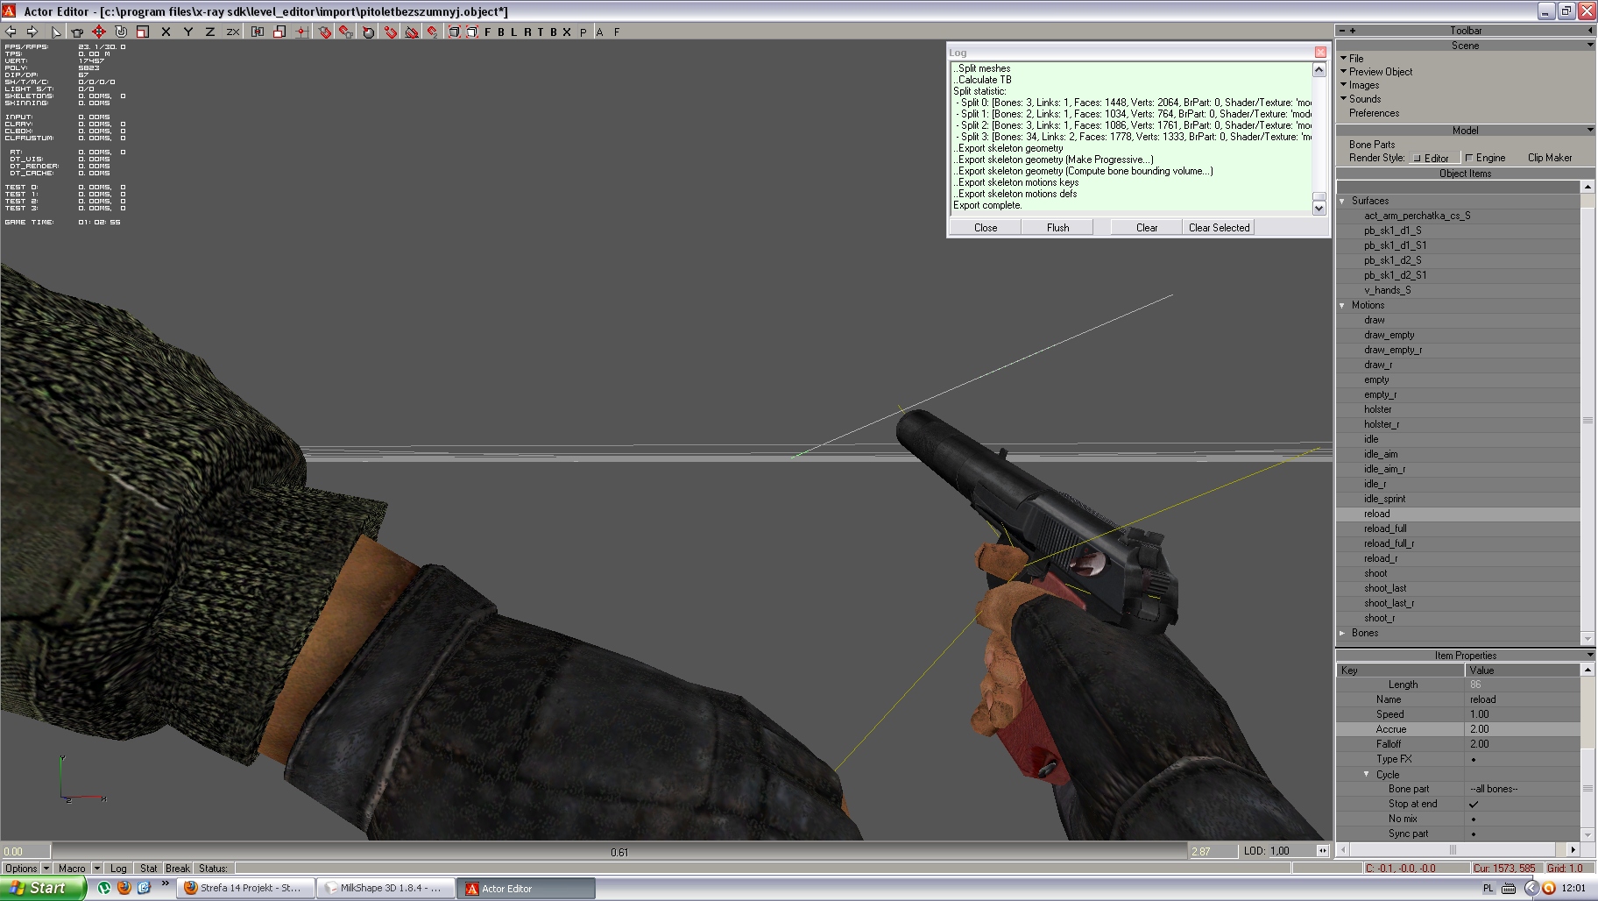Click the plus button on Toolbar header
Viewport: 1598px width, 901px height.
[x=1353, y=31]
